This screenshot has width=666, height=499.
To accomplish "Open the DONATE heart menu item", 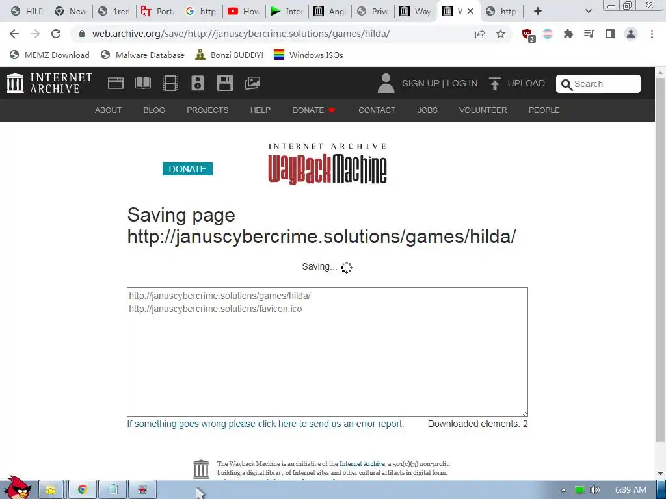I will click(313, 110).
